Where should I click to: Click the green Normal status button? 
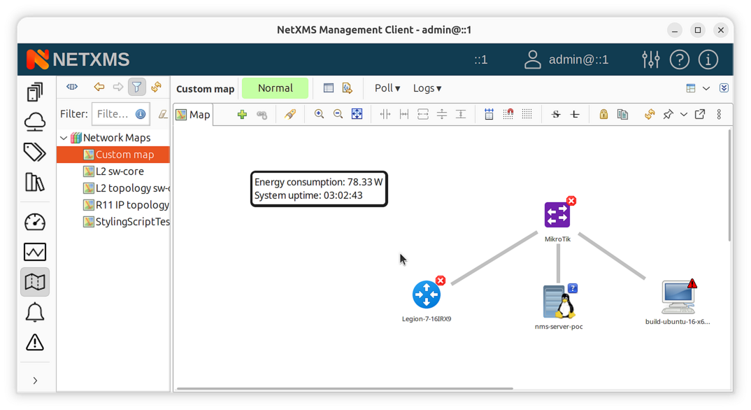pos(275,88)
